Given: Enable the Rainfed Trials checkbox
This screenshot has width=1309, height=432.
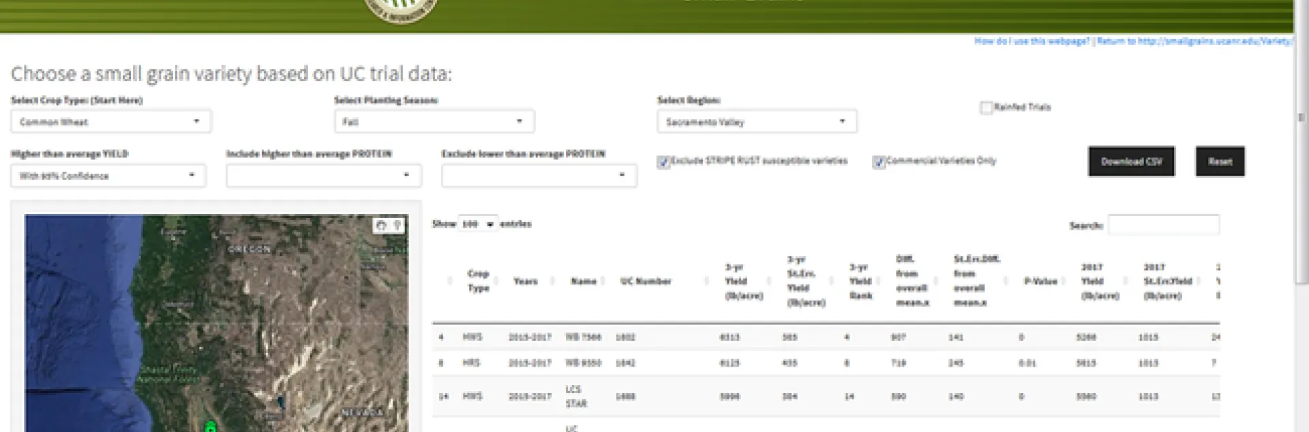Looking at the screenshot, I should [986, 108].
